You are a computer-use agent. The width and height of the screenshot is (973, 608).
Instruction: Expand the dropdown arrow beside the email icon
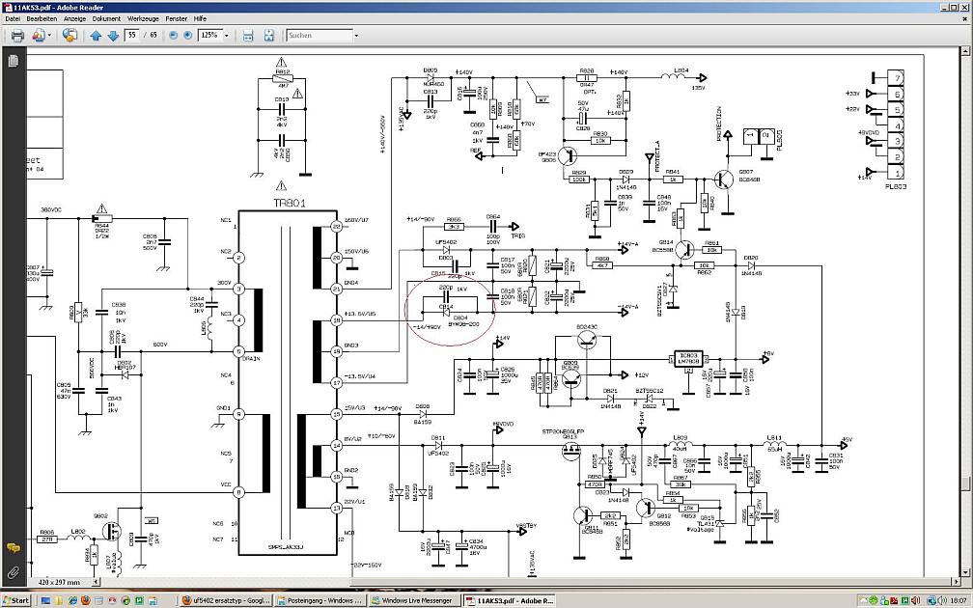(x=49, y=36)
